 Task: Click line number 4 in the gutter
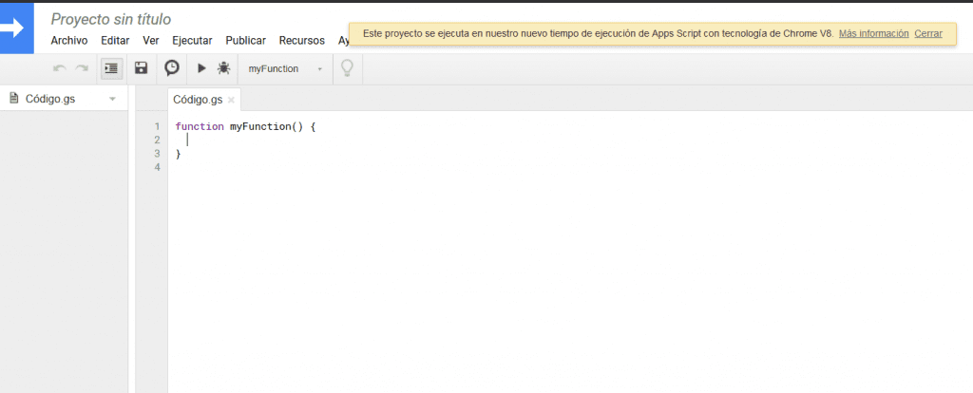coord(157,167)
